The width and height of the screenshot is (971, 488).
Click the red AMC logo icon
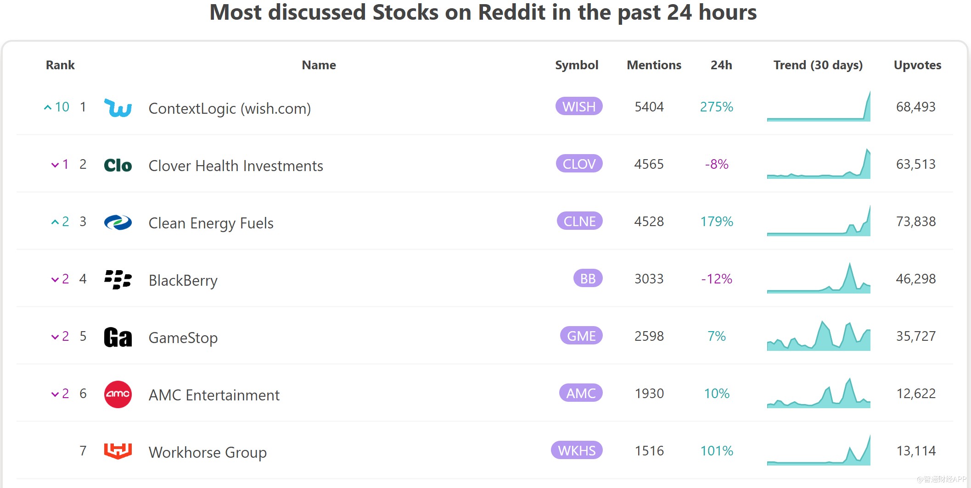point(118,394)
